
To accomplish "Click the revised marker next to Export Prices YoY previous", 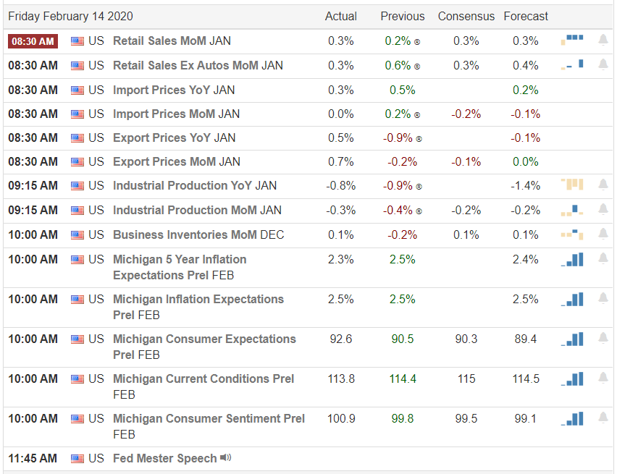I will tap(419, 138).
